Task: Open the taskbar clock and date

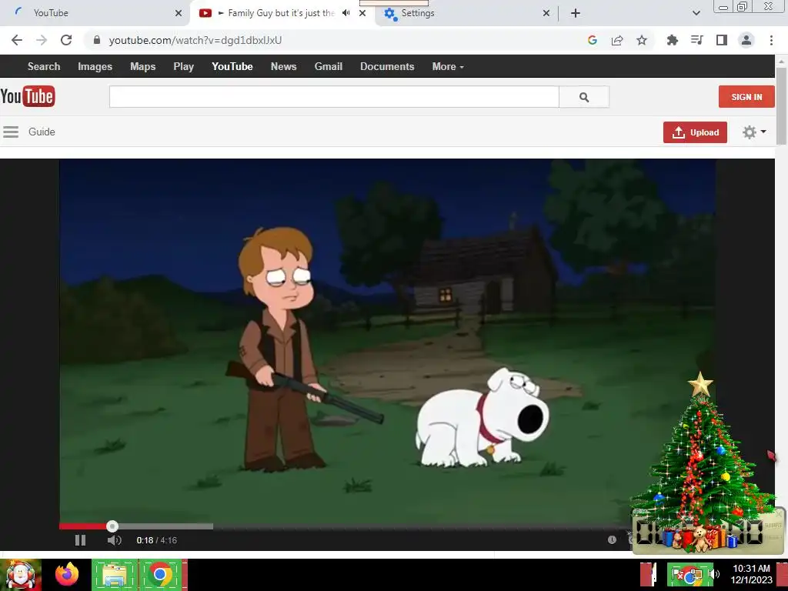Action: coord(751,574)
